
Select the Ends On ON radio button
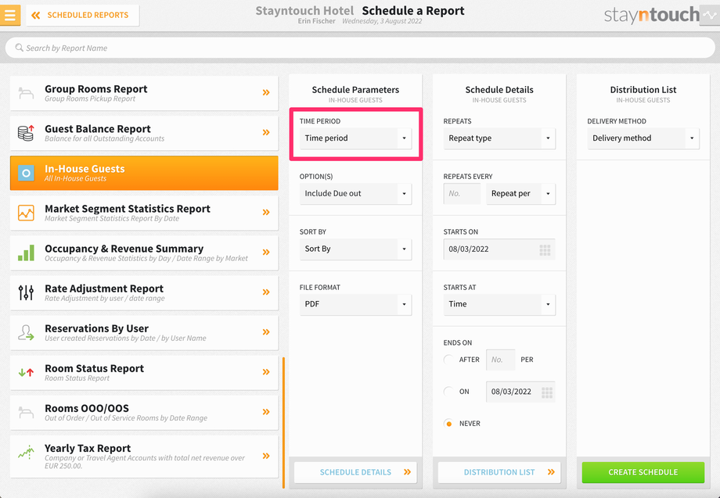pos(448,392)
